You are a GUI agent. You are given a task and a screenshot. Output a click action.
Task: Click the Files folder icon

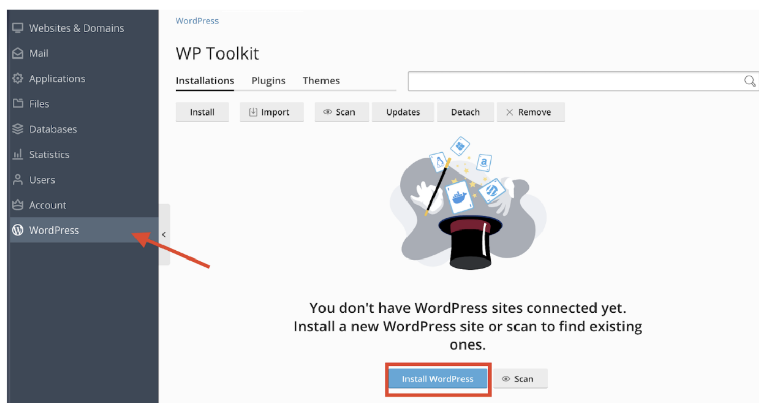click(x=18, y=104)
